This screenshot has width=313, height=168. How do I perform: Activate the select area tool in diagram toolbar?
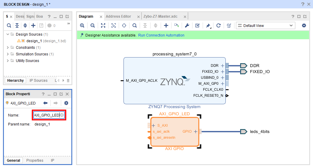pyautogui.click(x=114, y=25)
